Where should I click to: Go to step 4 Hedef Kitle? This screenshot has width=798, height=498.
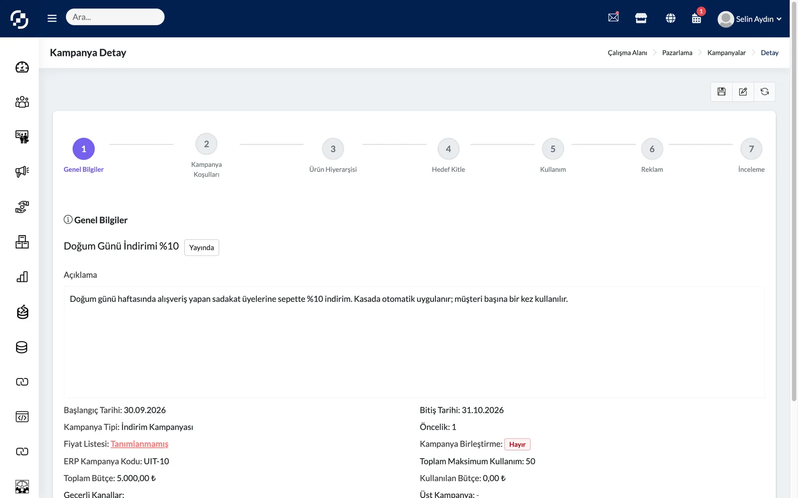(x=448, y=156)
